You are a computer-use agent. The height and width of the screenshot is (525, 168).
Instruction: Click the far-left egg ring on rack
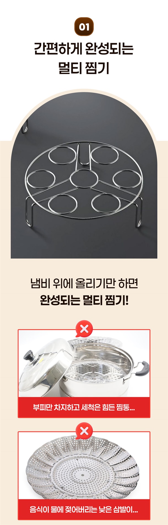tap(41, 179)
